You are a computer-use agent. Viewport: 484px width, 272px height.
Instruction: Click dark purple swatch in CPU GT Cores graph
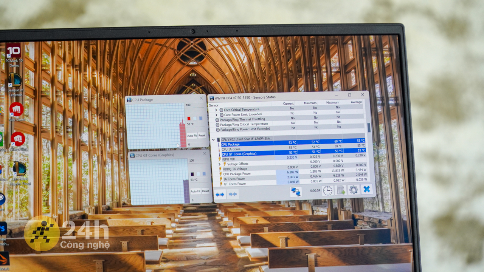tap(192, 174)
